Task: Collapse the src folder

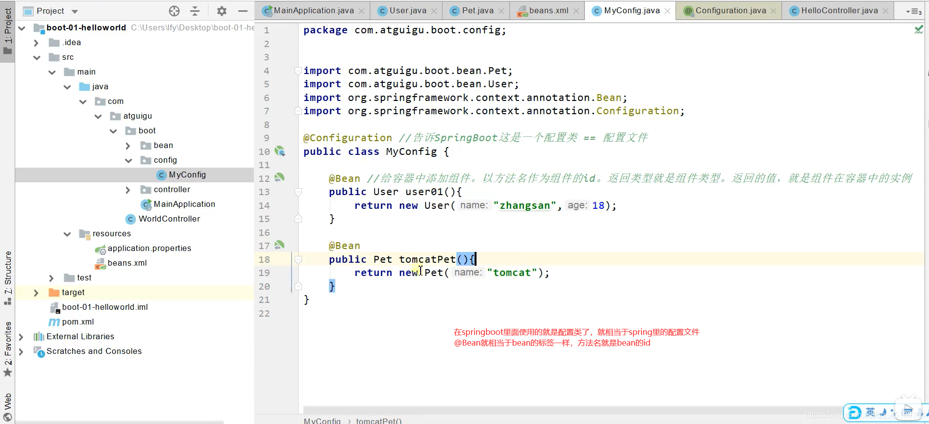Action: click(37, 57)
